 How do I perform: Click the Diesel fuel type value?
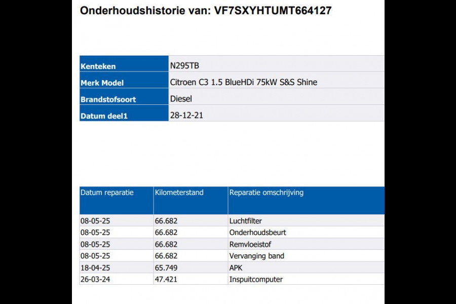tap(181, 99)
